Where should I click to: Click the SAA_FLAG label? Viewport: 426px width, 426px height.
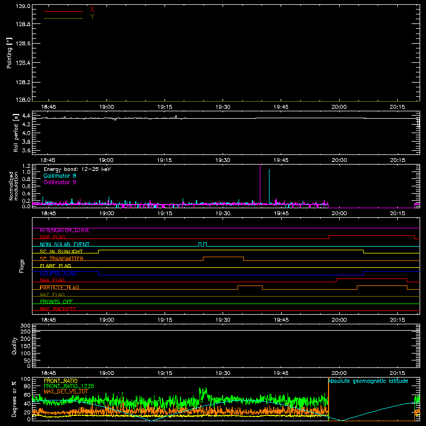click(x=52, y=281)
